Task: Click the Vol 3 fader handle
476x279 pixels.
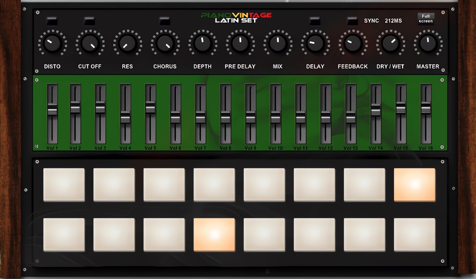Action: coord(100,107)
